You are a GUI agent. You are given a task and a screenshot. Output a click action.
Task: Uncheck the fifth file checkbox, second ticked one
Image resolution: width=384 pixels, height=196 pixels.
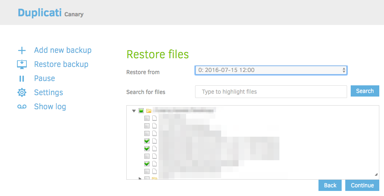[147, 149]
